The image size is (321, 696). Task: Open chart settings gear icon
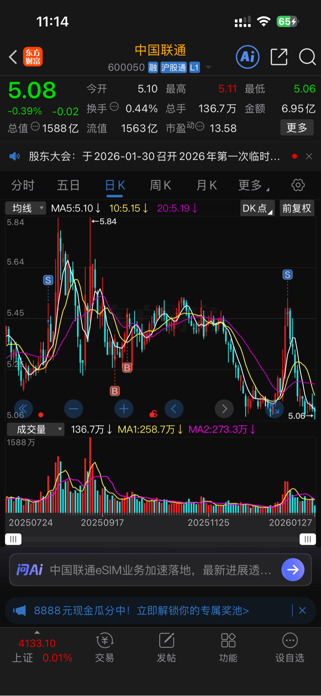click(x=298, y=185)
